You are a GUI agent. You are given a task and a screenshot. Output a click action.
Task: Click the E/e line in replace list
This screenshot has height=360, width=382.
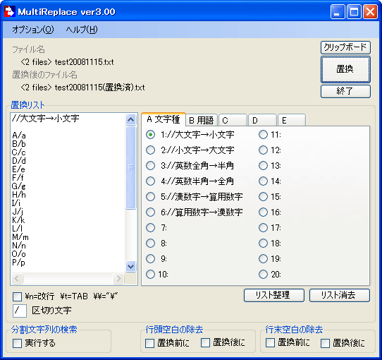18,169
